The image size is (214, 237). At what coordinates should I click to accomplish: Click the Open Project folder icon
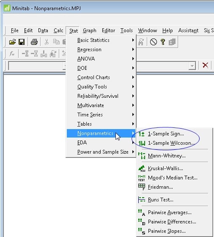click(12, 42)
